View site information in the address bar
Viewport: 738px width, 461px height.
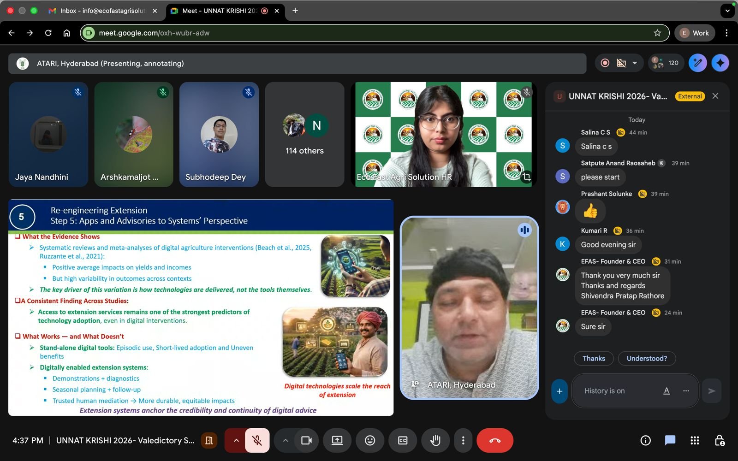point(89,33)
